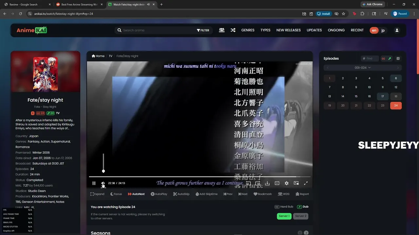Image resolution: width=419 pixels, height=235 pixels.
Task: Bookmark this page with Chrome star
Action: coord(343,14)
